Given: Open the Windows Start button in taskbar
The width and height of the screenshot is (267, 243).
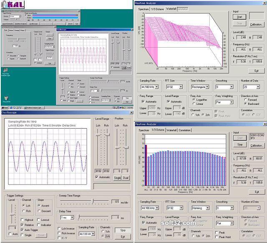Looking at the screenshot, I should click(x=5, y=108).
